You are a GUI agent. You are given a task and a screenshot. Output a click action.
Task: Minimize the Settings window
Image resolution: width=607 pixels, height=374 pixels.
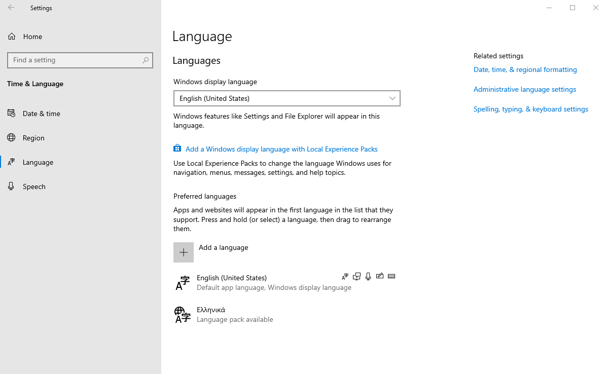pyautogui.click(x=549, y=8)
